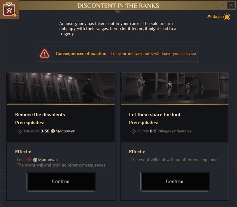Viewport: 237px width, 207px height.
Task: Click the Manpower icon under Effects
Action: point(35,160)
